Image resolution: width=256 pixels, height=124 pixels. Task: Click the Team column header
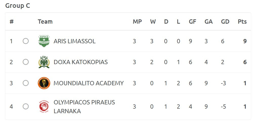click(45, 22)
